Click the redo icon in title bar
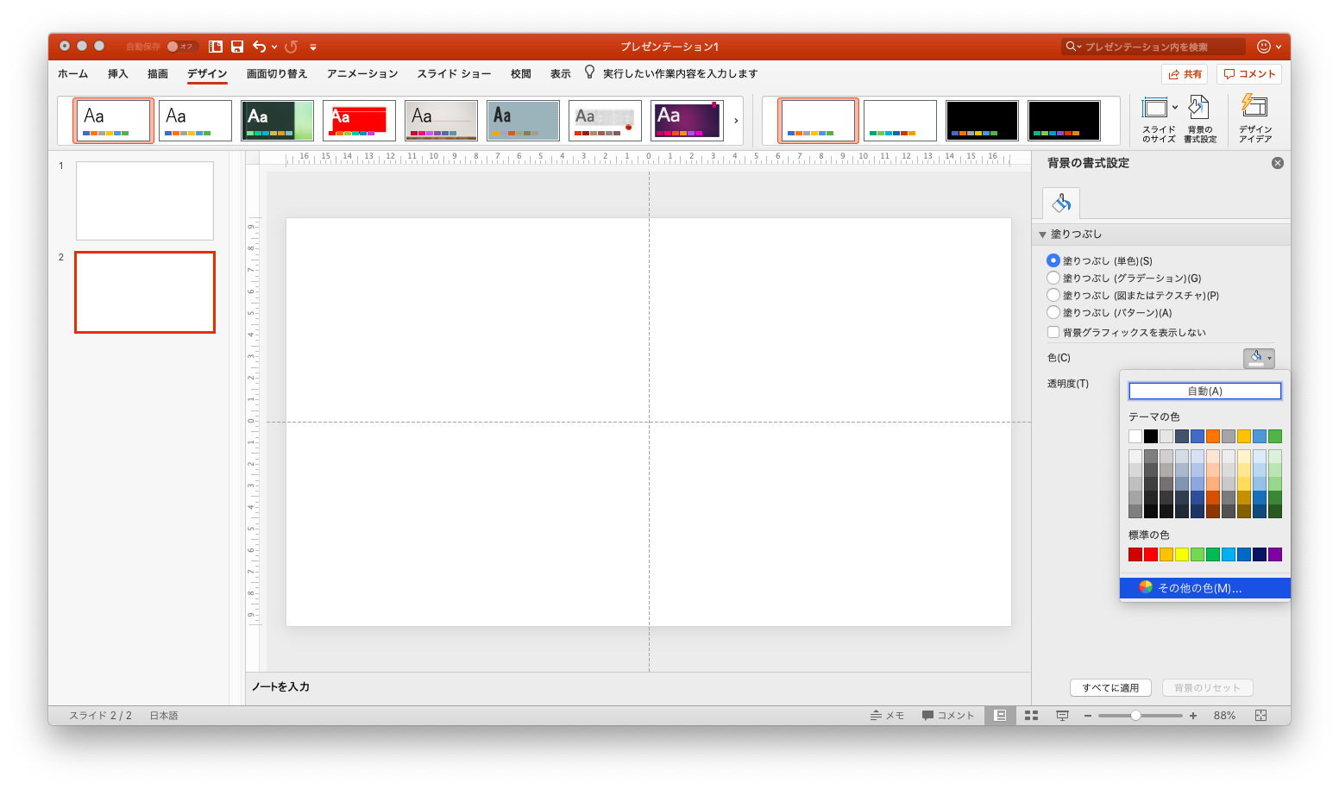This screenshot has height=789, width=1339. 292,47
